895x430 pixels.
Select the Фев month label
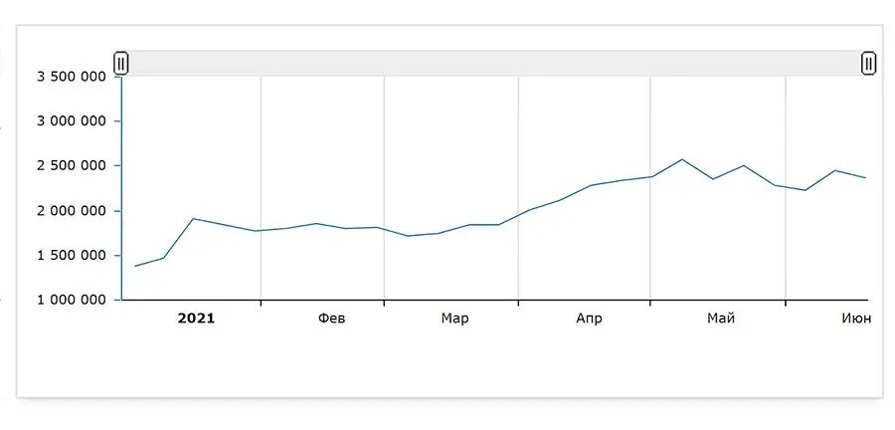click(x=332, y=319)
